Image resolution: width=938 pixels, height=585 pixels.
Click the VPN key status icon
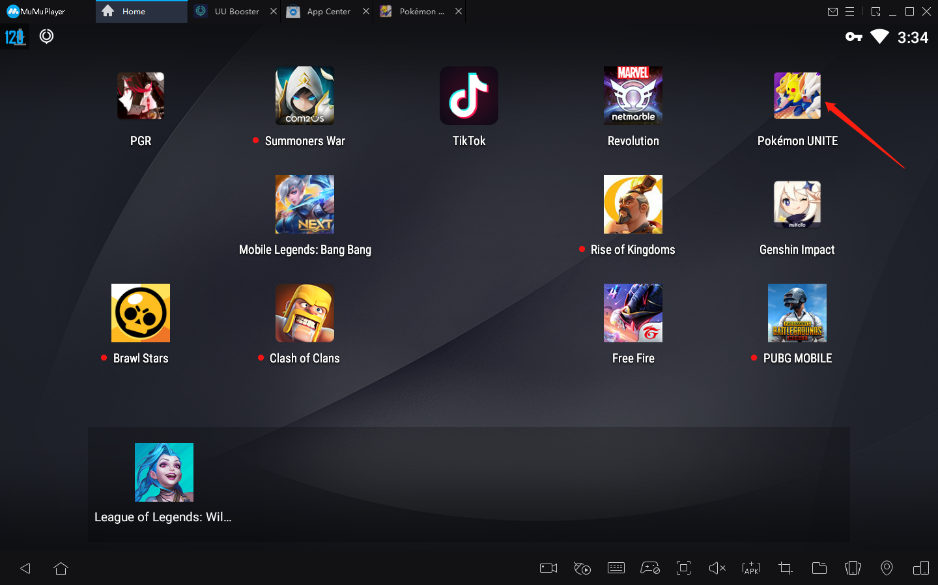pyautogui.click(x=854, y=37)
